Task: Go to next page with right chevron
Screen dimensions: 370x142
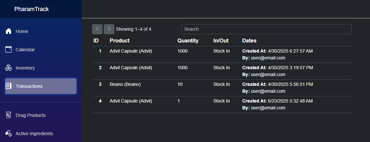Action: click(109, 29)
